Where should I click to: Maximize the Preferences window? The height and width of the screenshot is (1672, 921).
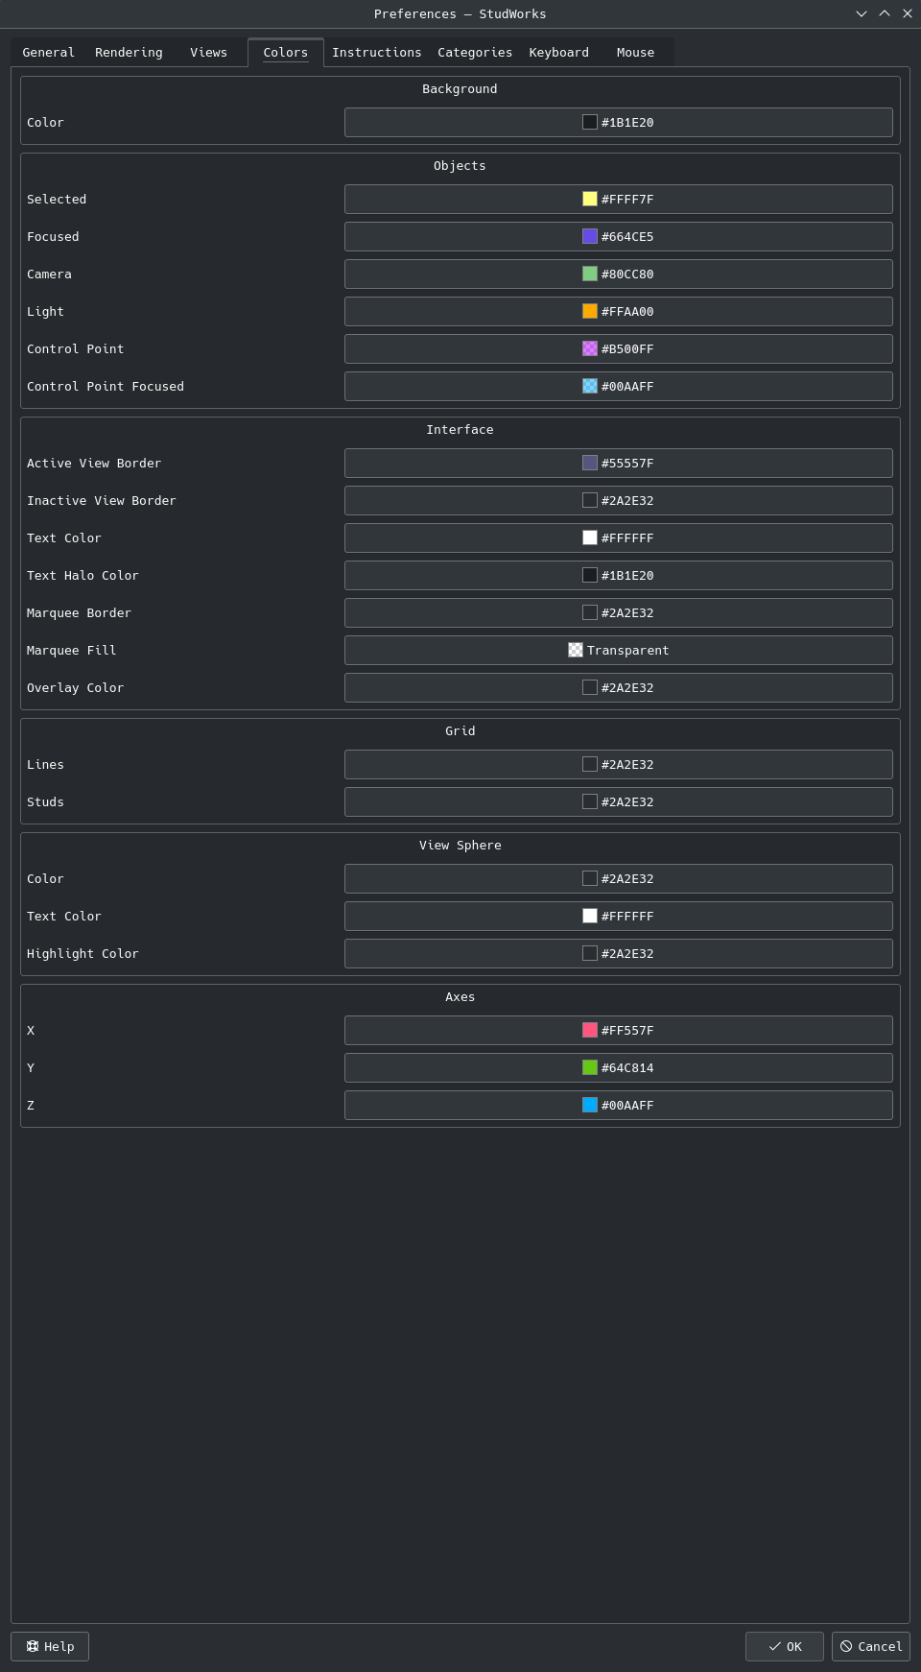pyautogui.click(x=885, y=13)
